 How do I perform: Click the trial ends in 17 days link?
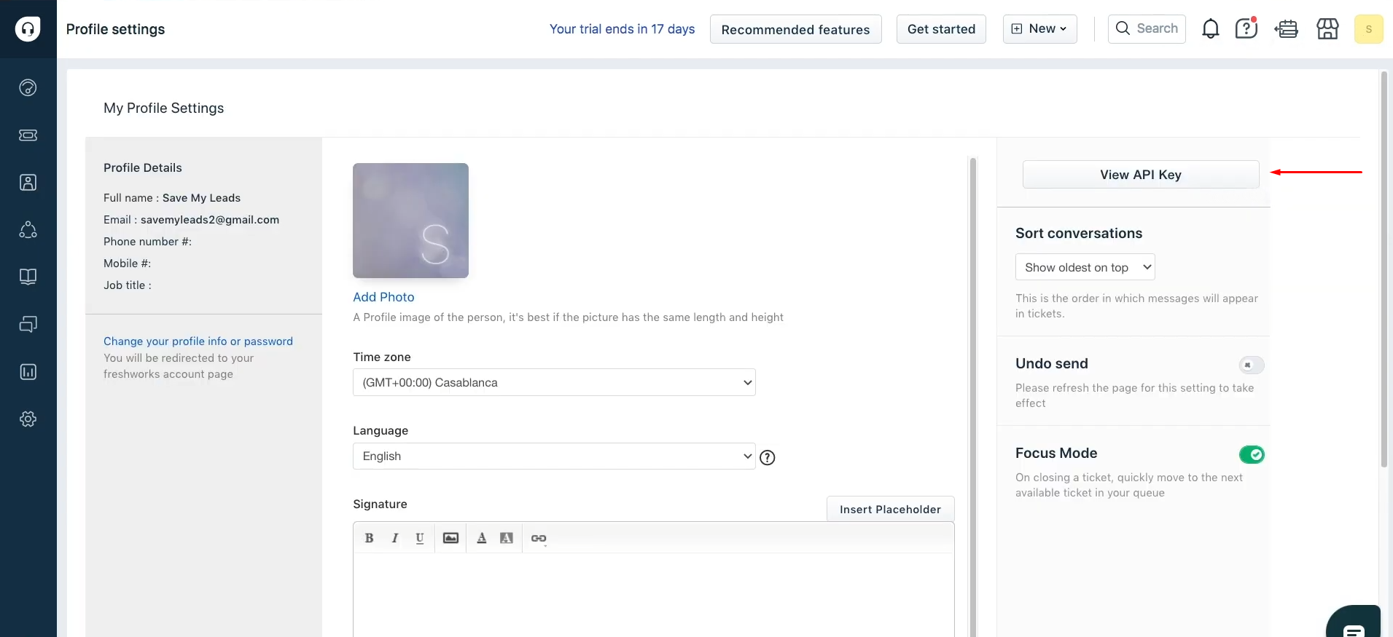622,29
